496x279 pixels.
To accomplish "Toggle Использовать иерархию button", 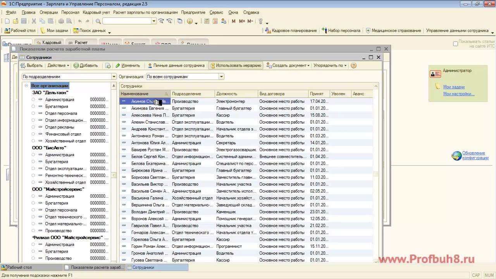I will tap(236, 65).
